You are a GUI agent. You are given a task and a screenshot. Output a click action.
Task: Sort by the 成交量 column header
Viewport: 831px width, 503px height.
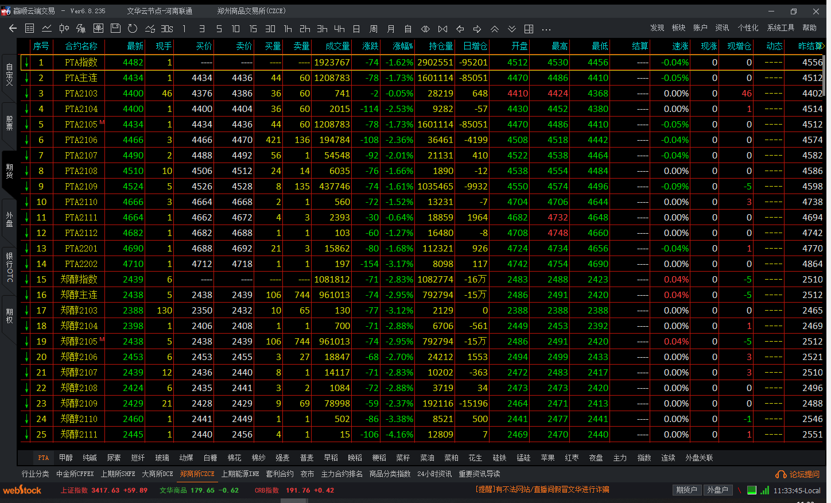pyautogui.click(x=337, y=46)
